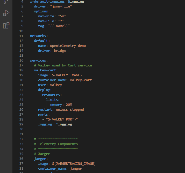Click the "${VALKEY_PORT}" port string
185x173 pixels.
(62, 119)
